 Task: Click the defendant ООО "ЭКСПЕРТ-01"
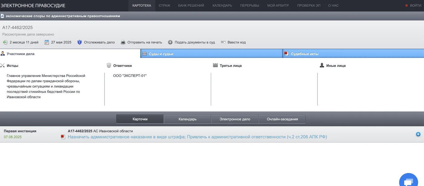pos(130,76)
